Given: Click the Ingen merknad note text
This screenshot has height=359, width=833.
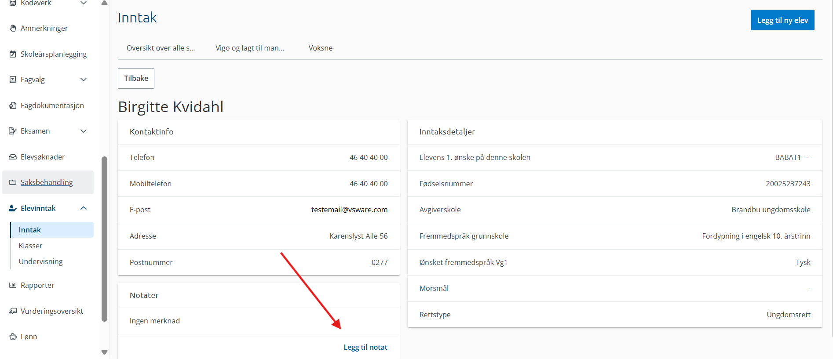Looking at the screenshot, I should click(155, 321).
